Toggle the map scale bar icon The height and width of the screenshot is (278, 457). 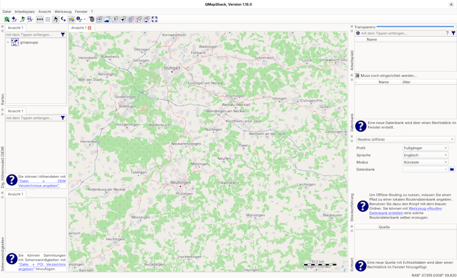pos(40,19)
